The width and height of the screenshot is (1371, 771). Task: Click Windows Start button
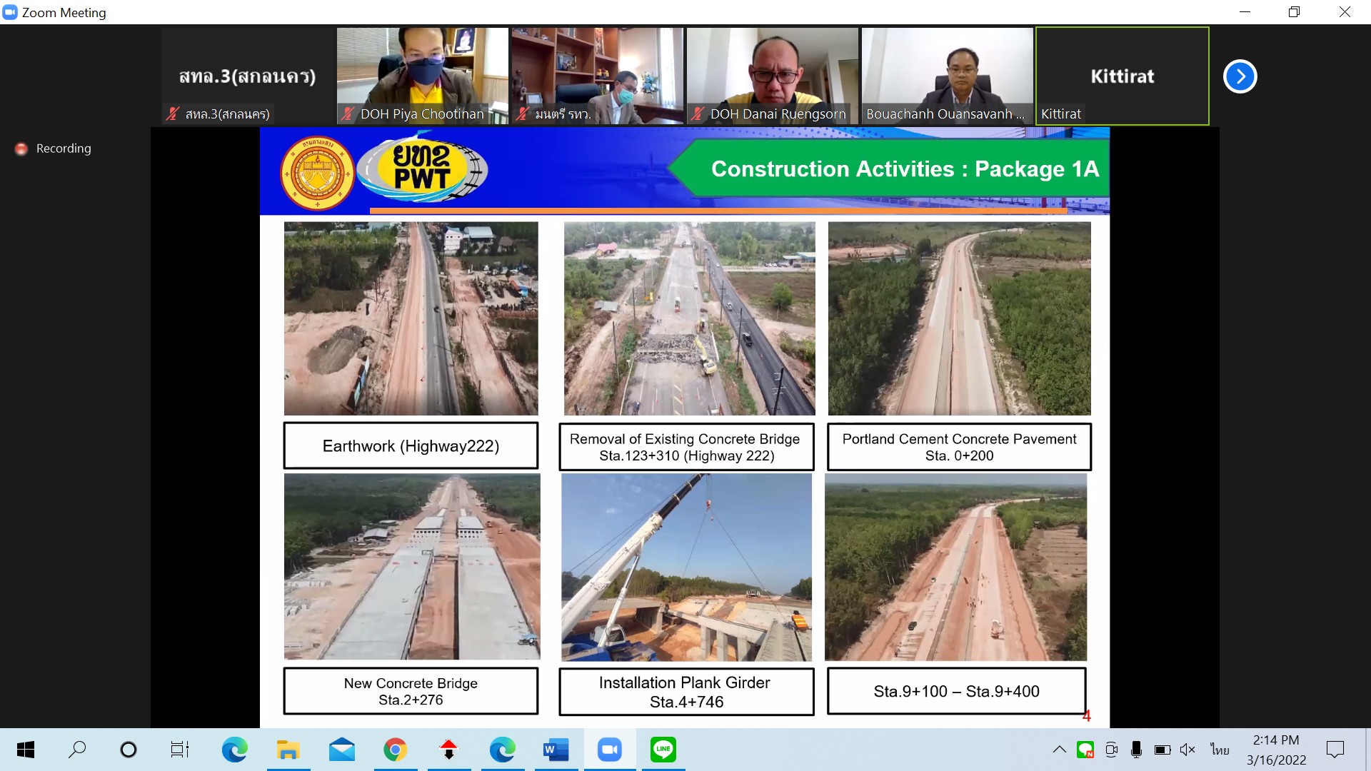point(26,750)
